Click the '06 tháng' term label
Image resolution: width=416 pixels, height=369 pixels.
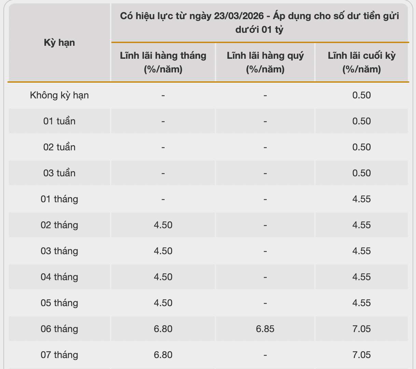point(59,329)
